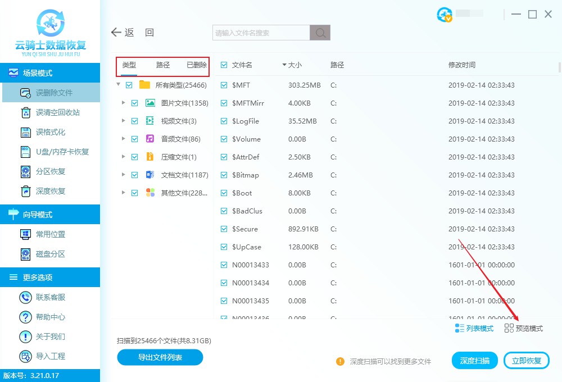
Task: Uncheck the $LogFile checkbox
Action: (x=224, y=121)
